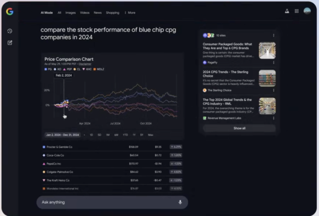Select the YTD chart time range
The image size is (319, 216).
tap(125, 135)
